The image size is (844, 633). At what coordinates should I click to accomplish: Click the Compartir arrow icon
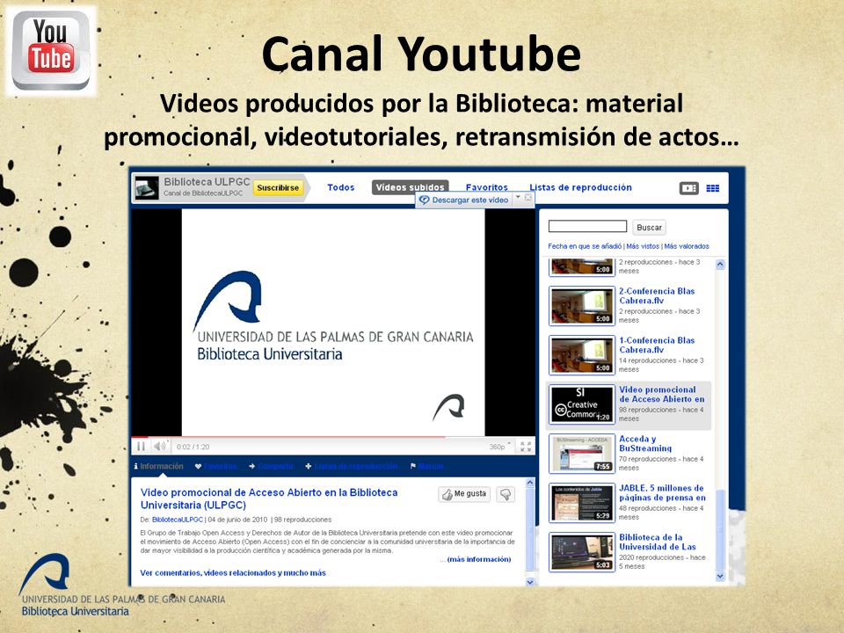[252, 466]
